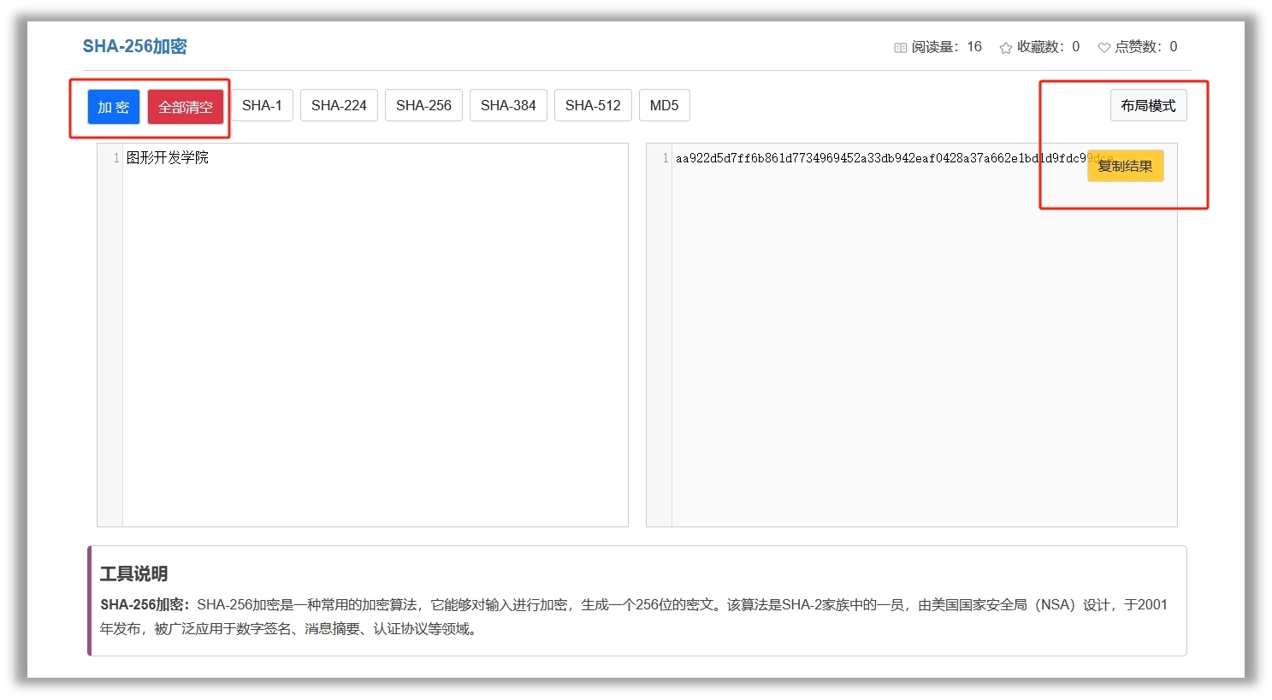The height and width of the screenshot is (700, 1272).
Task: Click the heart icon next to 点赞数
Action: click(x=1103, y=48)
